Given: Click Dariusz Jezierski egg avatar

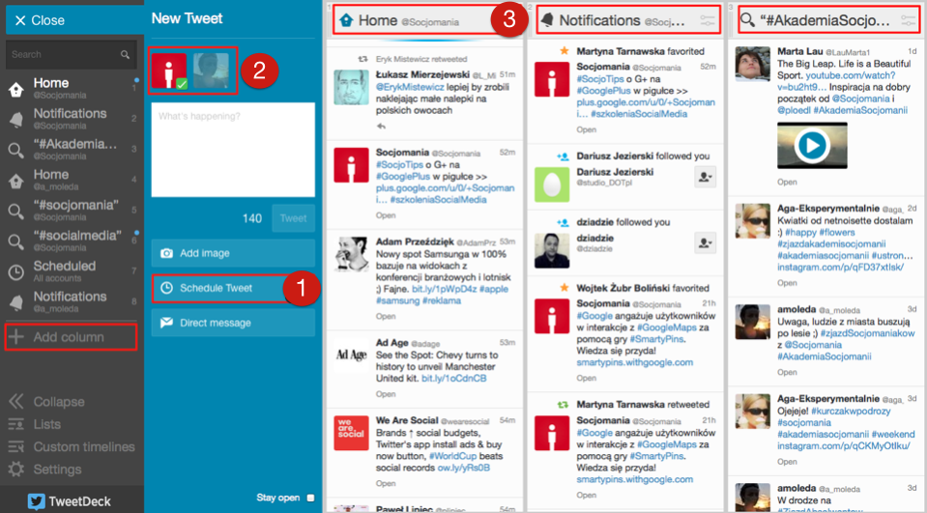Looking at the screenshot, I should point(552,185).
